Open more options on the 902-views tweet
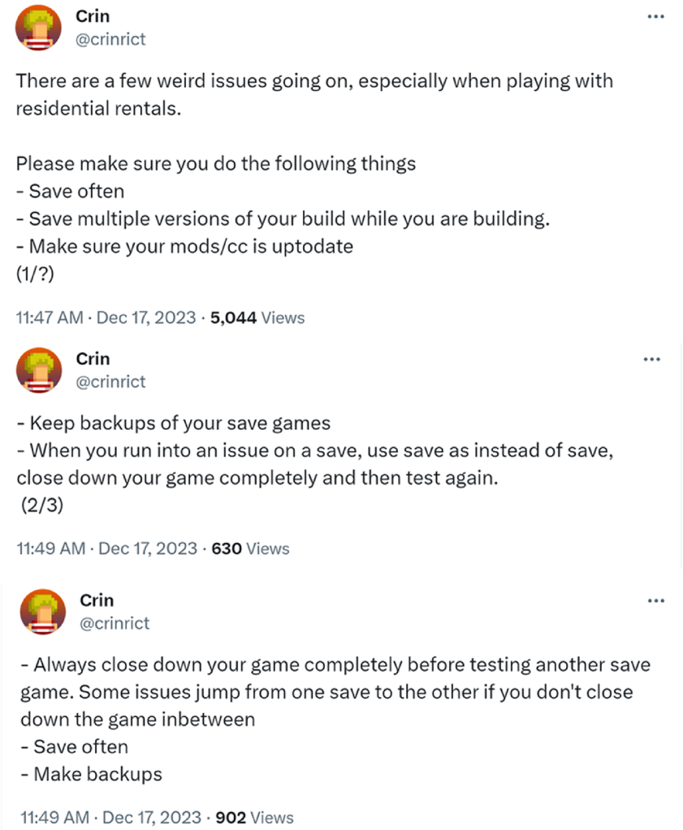This screenshot has width=683, height=830. tap(655, 600)
